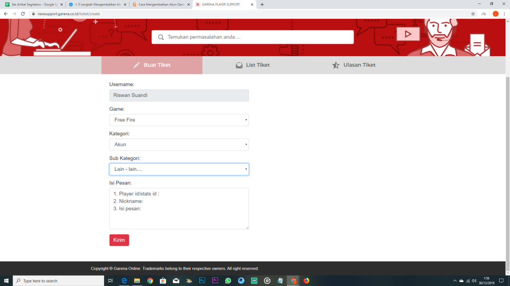Switch to the List Tiket tab
Image resolution: width=510 pixels, height=286 pixels.
click(x=253, y=65)
